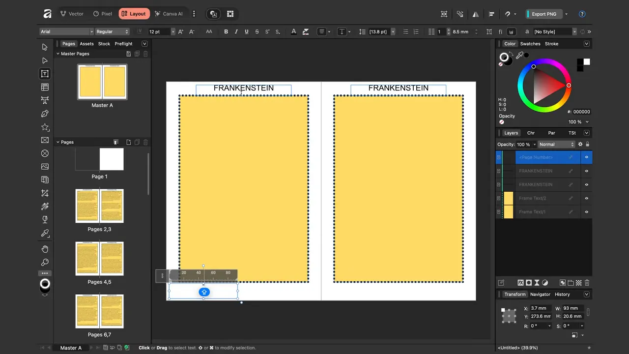The width and height of the screenshot is (629, 354).
Task: Switch to the Vector persona
Action: [72, 13]
